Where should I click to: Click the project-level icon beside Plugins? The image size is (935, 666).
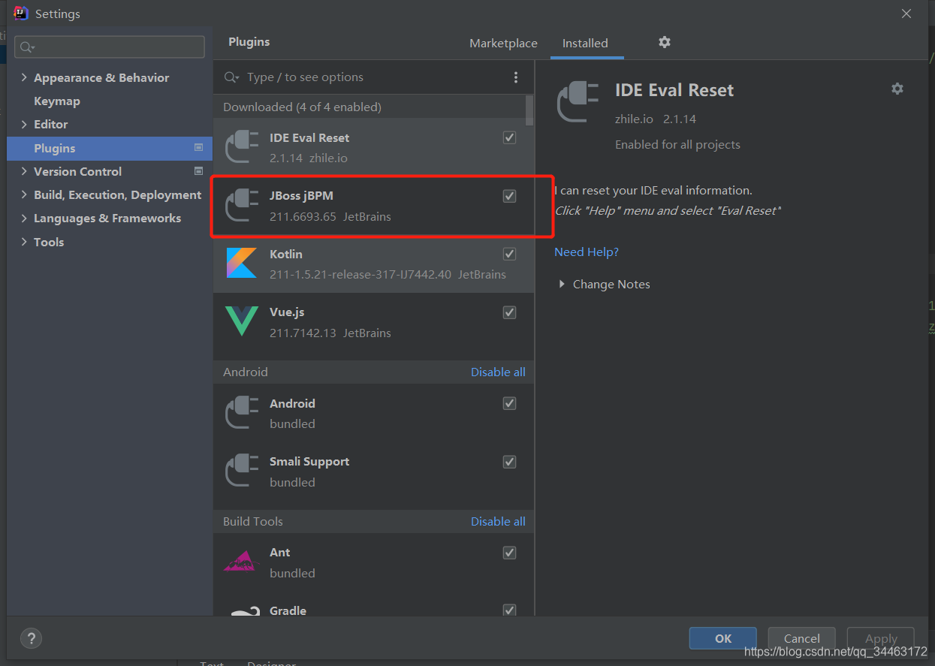(199, 148)
